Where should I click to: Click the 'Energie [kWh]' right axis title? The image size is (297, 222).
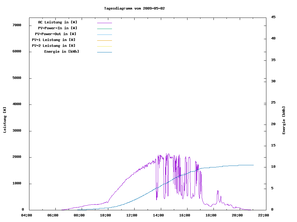[x=284, y=120]
